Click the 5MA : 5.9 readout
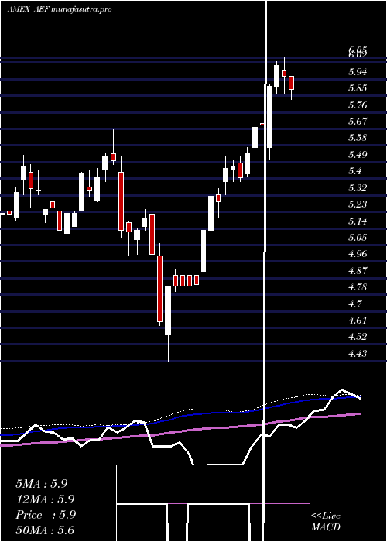The width and height of the screenshot is (387, 542). (42, 484)
